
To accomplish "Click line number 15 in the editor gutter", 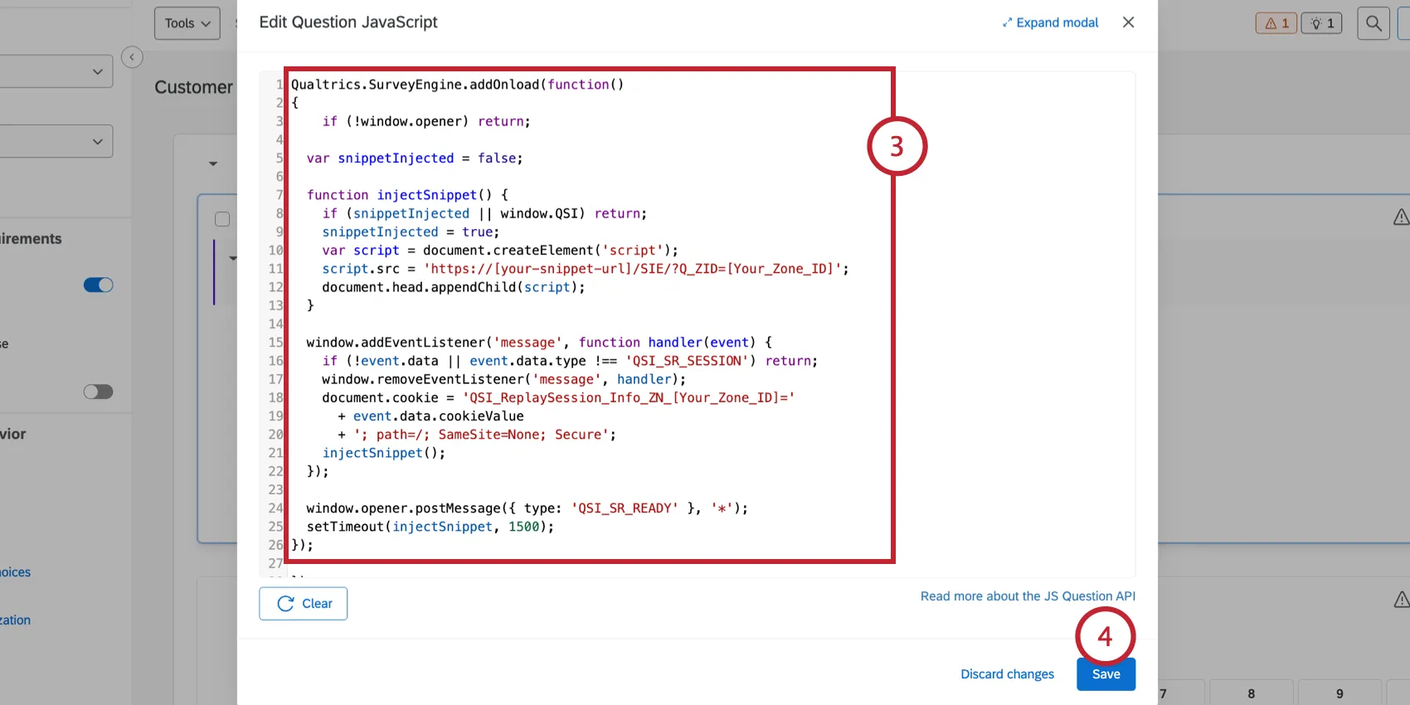I will [x=275, y=343].
